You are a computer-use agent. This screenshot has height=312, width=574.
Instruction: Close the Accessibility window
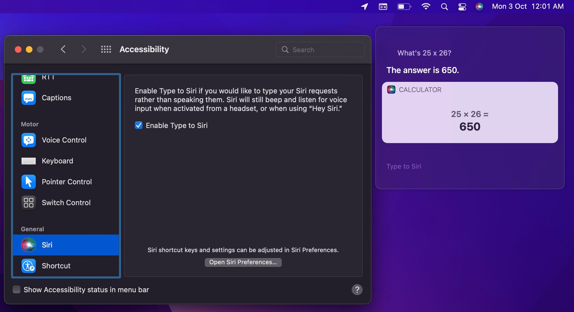point(18,49)
